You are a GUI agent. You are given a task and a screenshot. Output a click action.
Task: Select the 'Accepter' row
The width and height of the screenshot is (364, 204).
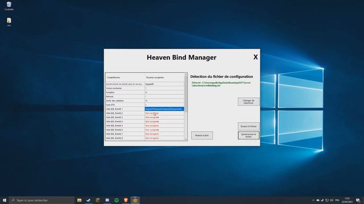point(145,92)
